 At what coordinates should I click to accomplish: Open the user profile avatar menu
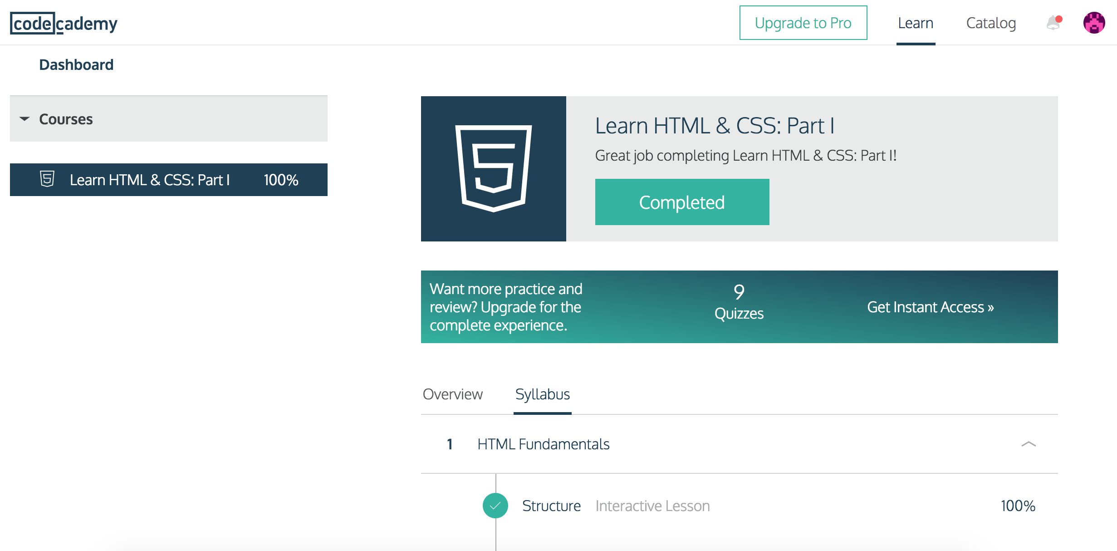point(1094,23)
